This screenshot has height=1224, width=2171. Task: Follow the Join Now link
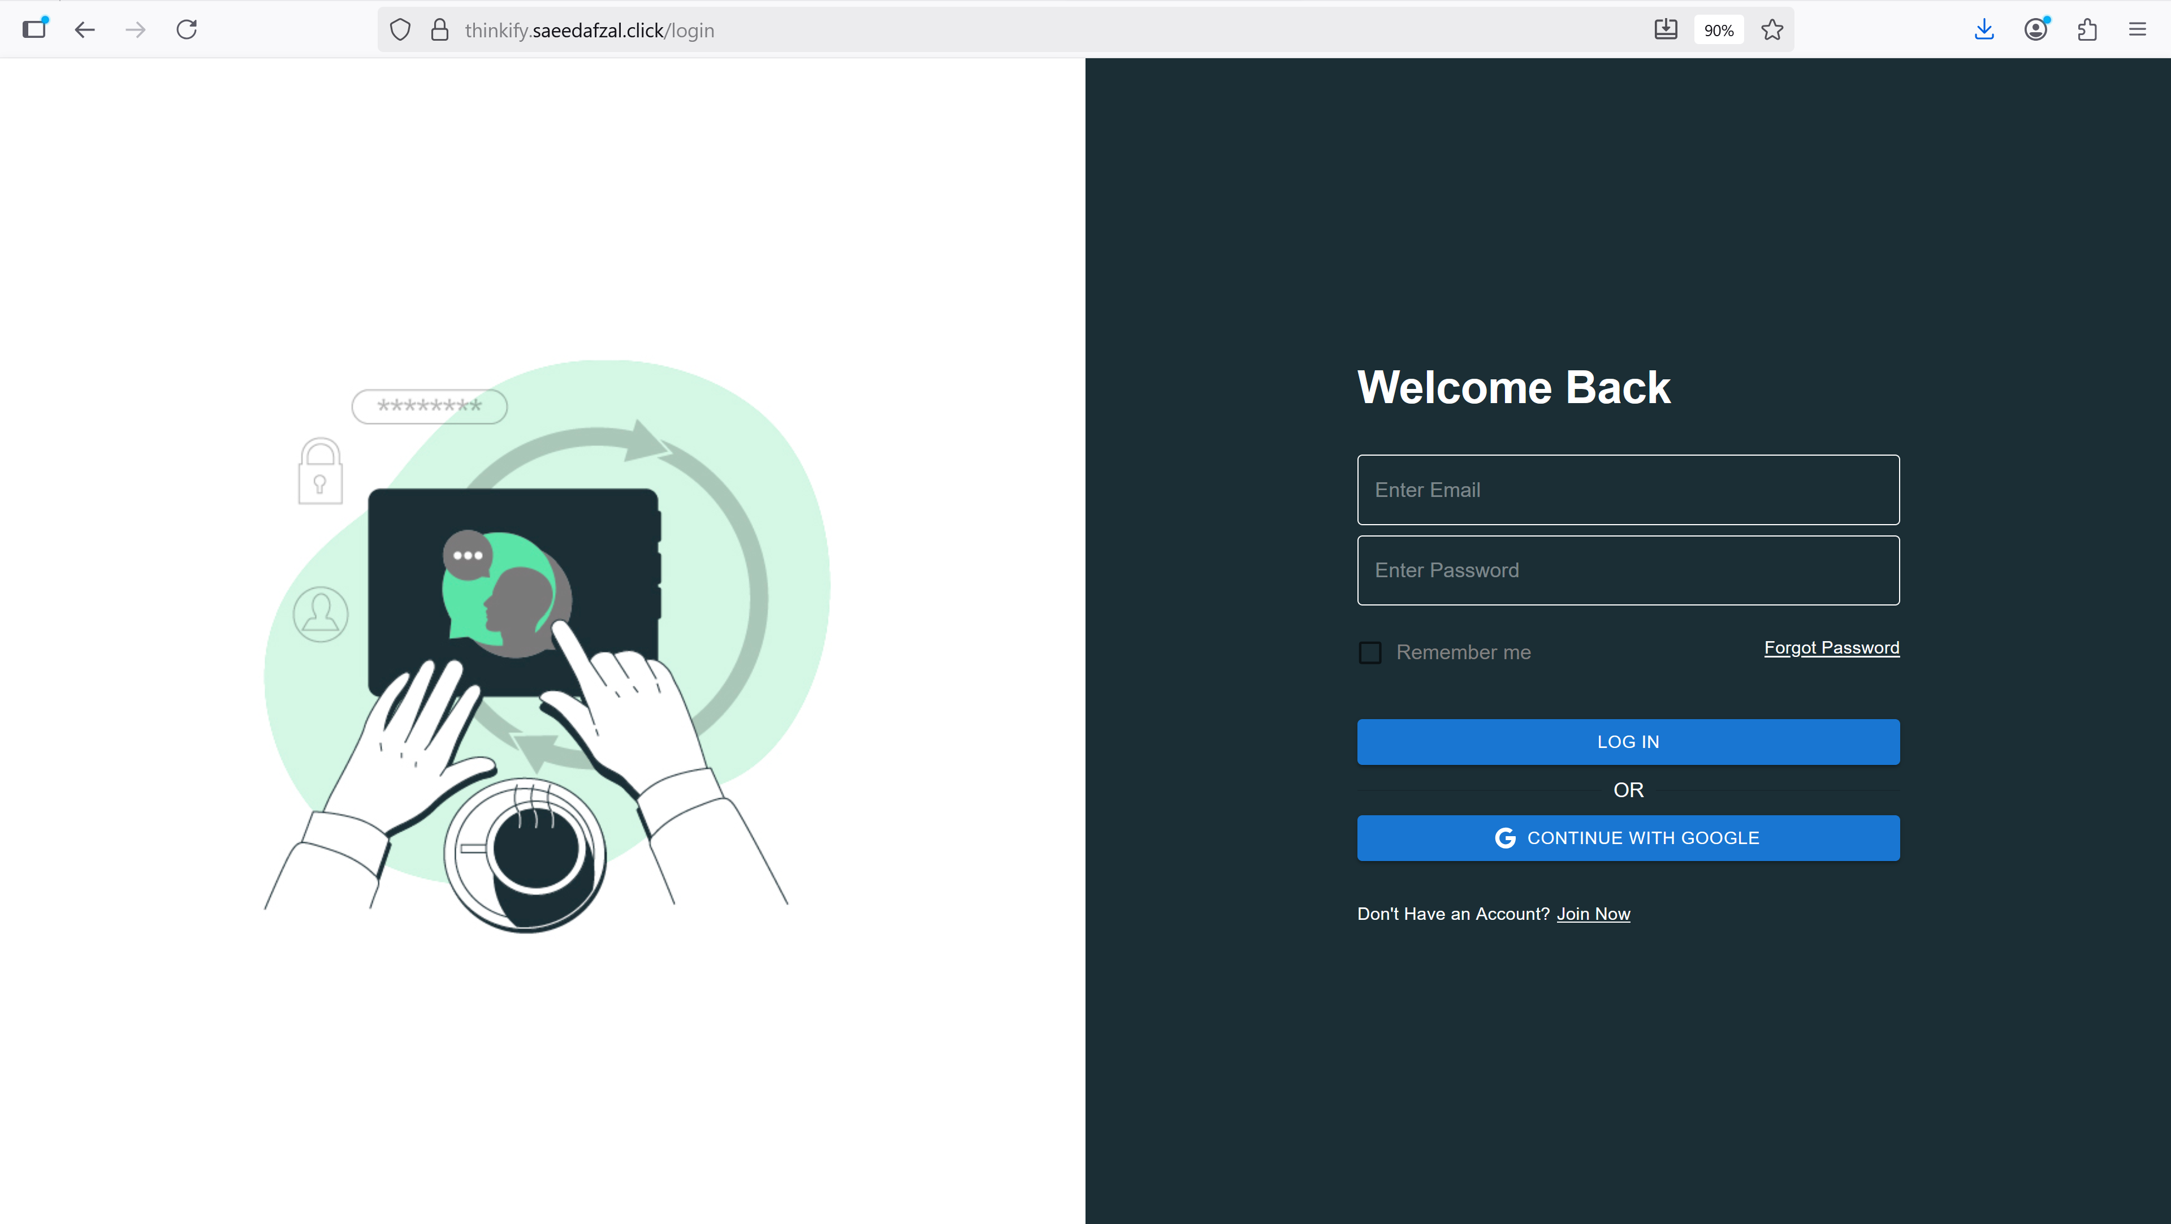(x=1594, y=914)
